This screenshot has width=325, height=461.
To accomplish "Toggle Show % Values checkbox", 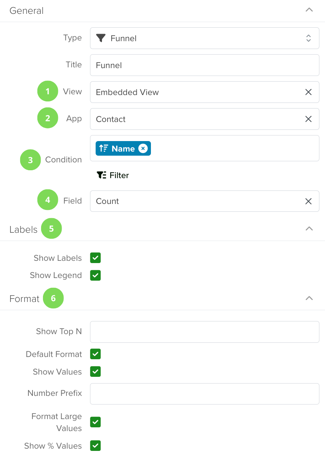I will (x=95, y=446).
